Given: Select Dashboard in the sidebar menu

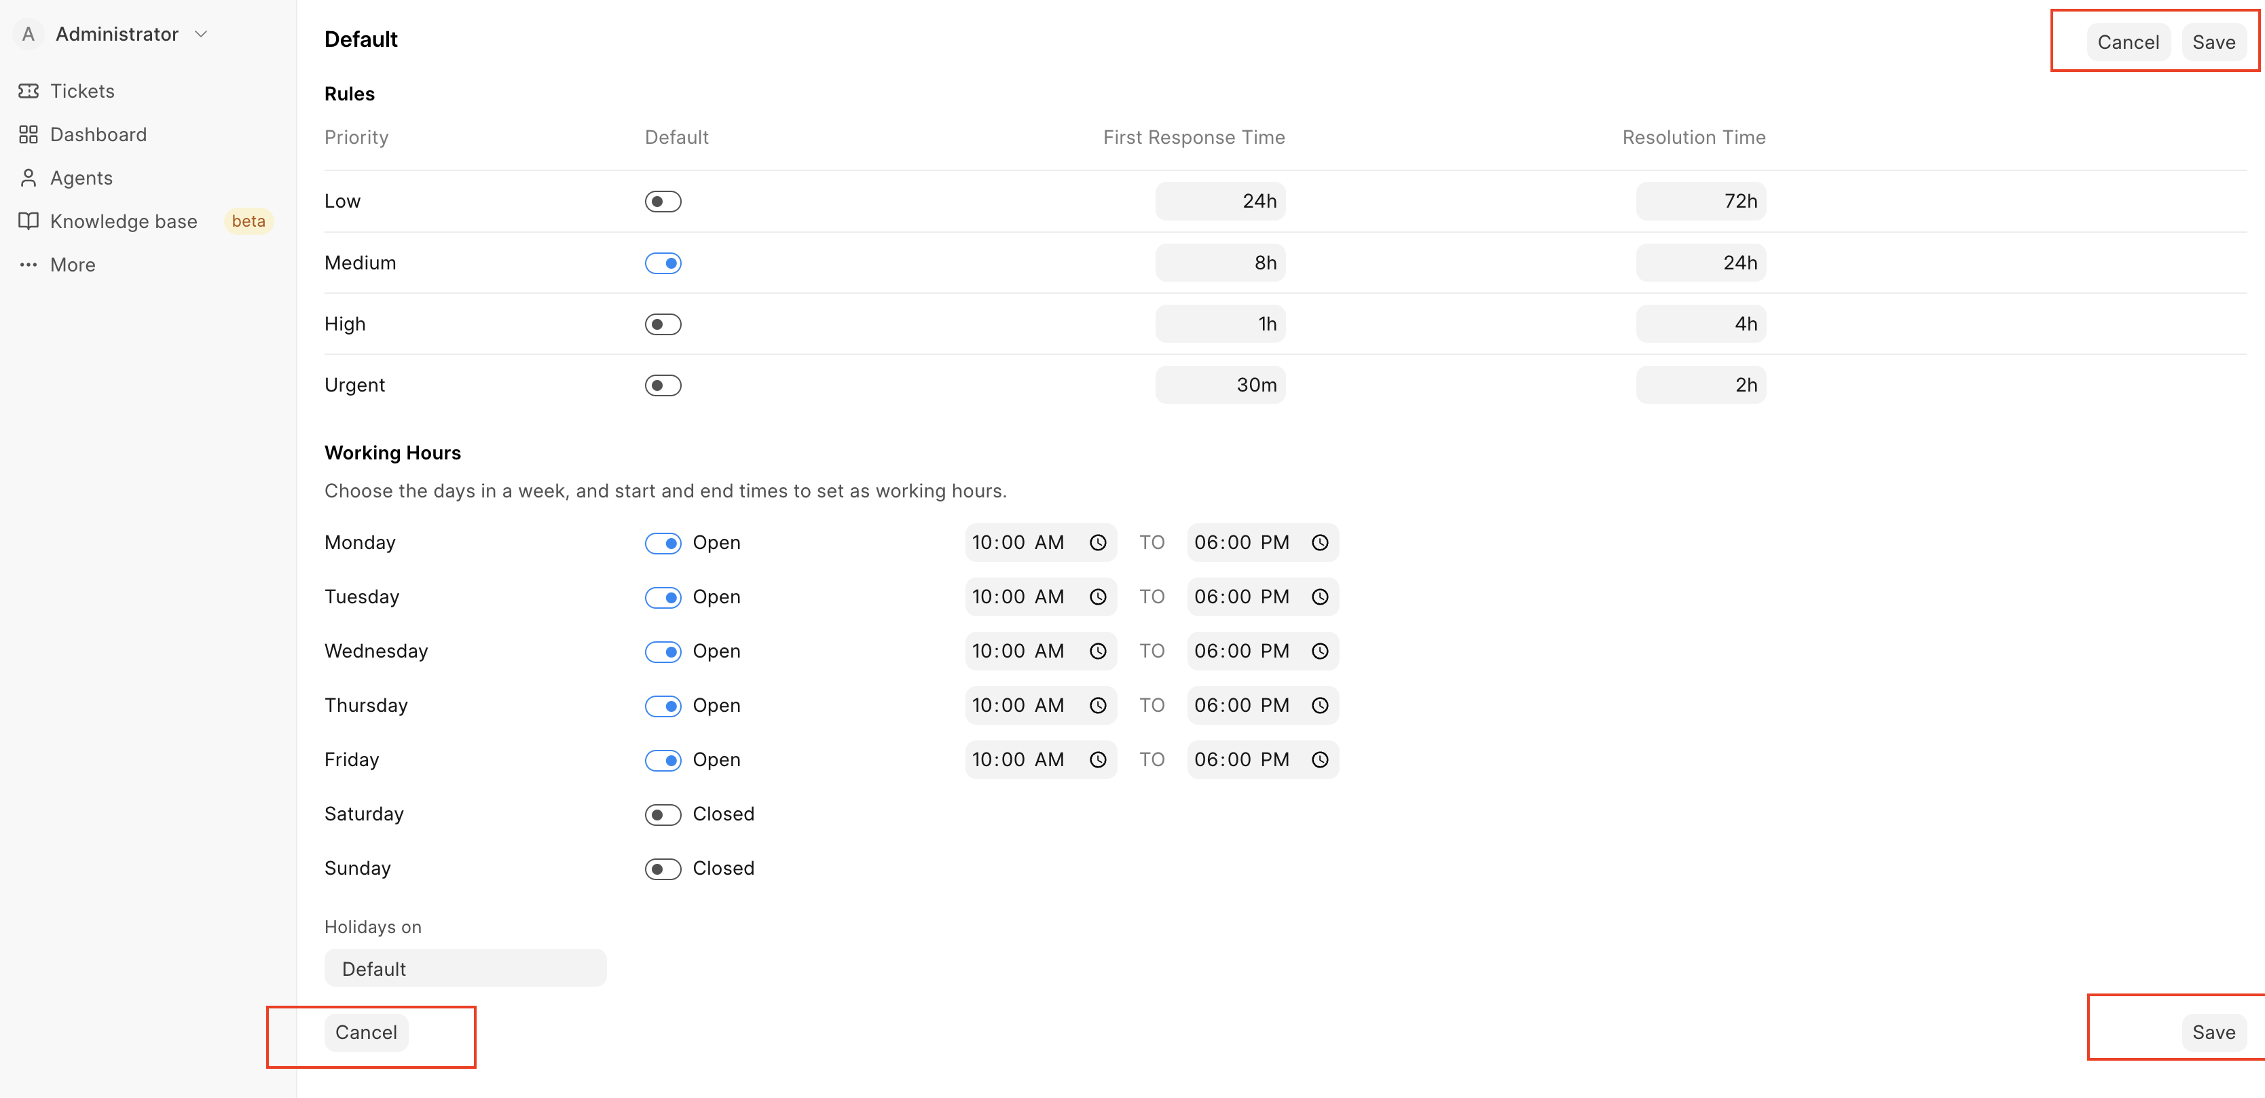Looking at the screenshot, I should point(98,134).
